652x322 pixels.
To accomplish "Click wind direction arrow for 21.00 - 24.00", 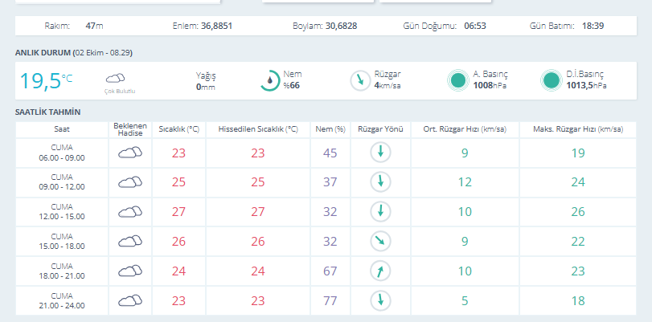I will click(380, 300).
